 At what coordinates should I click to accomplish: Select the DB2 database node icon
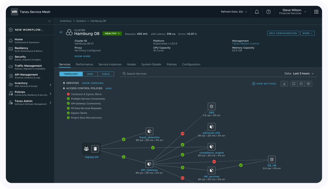[x=211, y=106]
